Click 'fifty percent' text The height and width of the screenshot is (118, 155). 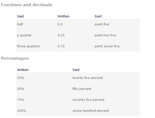pyautogui.click(x=82, y=89)
